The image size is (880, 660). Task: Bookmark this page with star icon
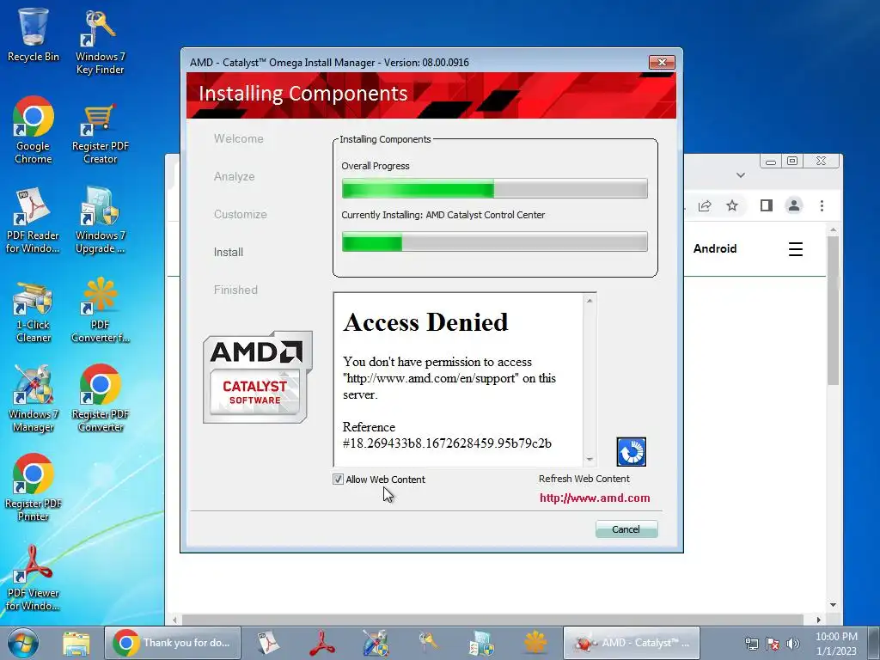[732, 205]
